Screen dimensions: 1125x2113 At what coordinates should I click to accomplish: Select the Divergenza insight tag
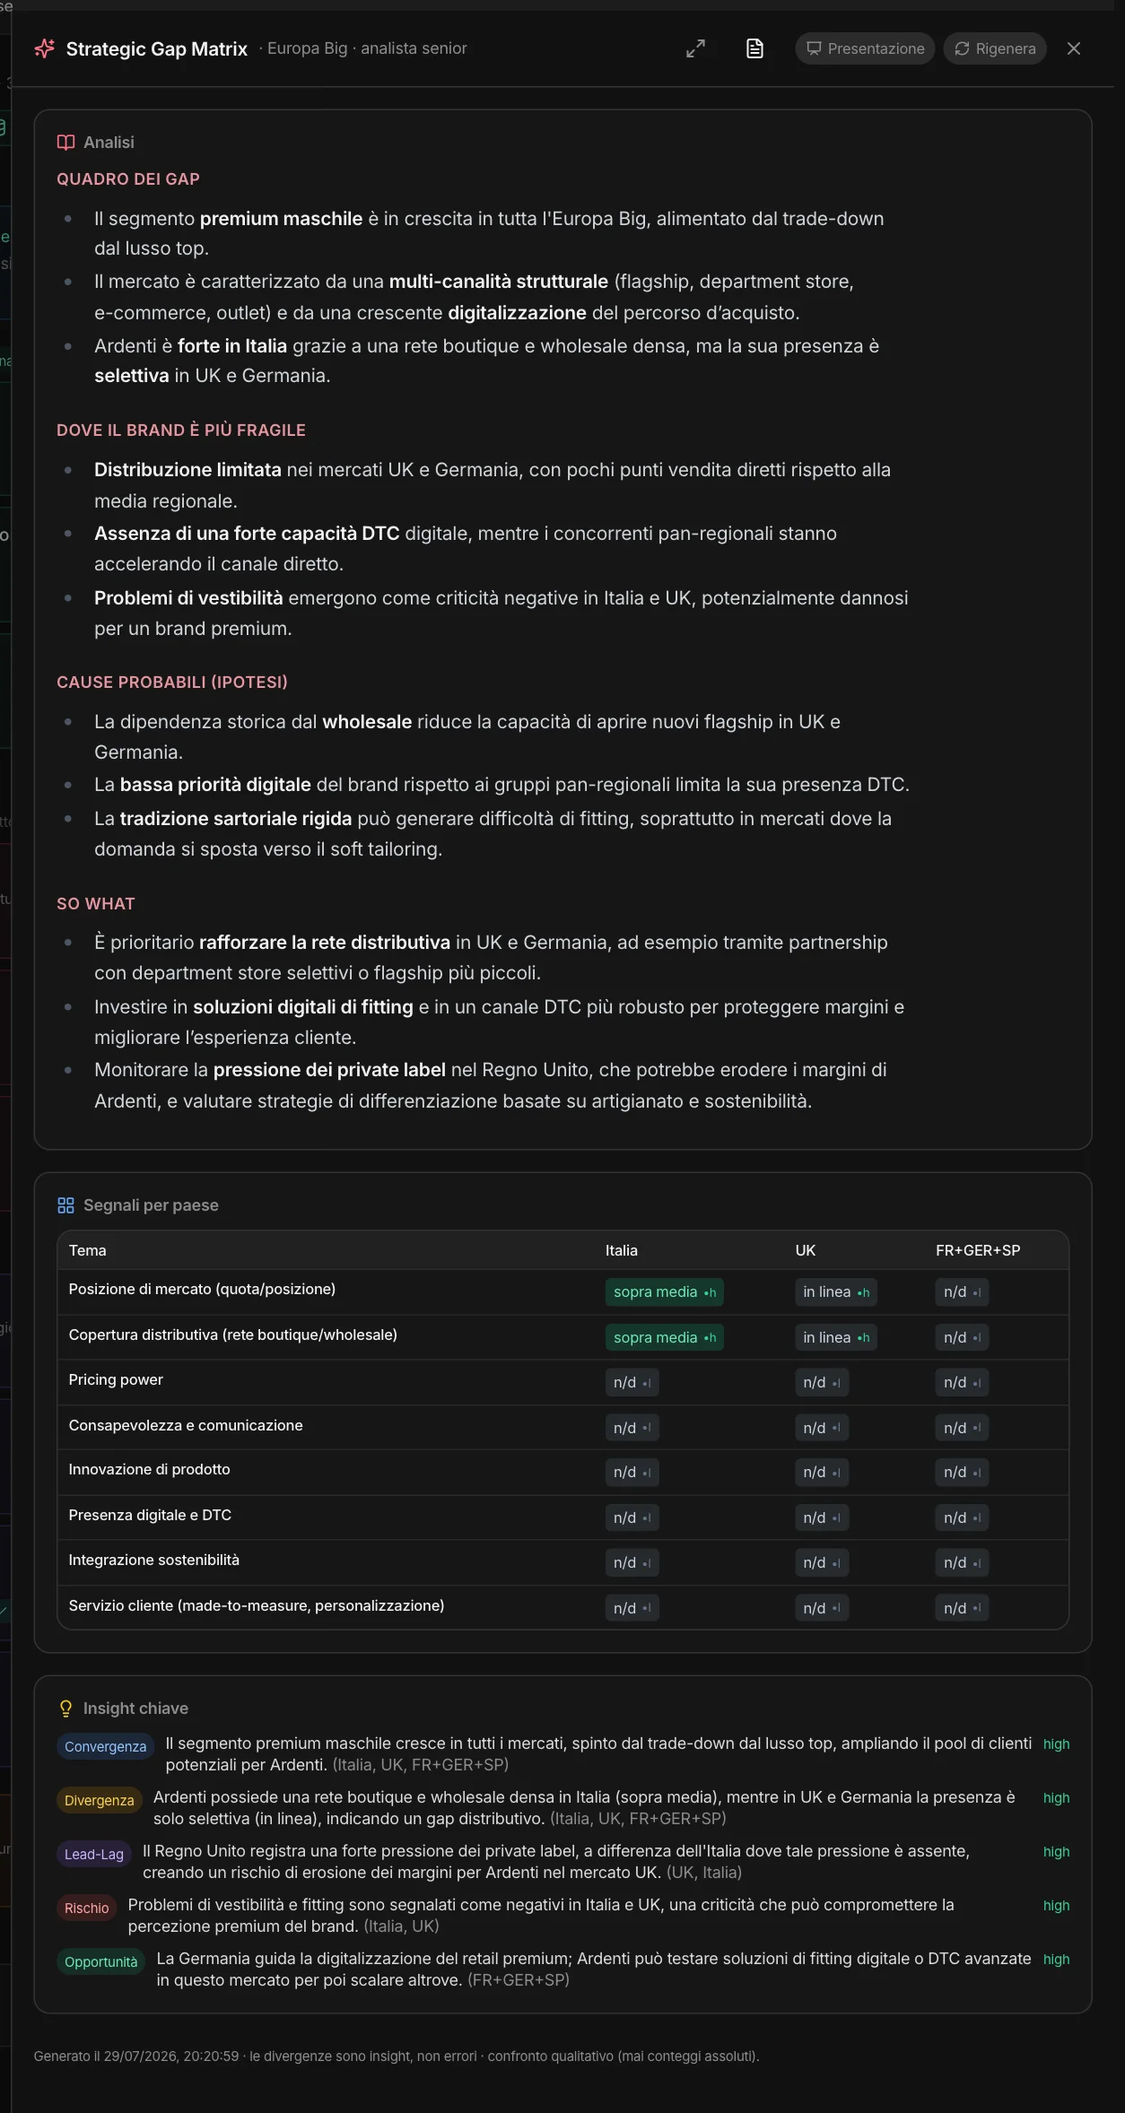pyautogui.click(x=99, y=1800)
